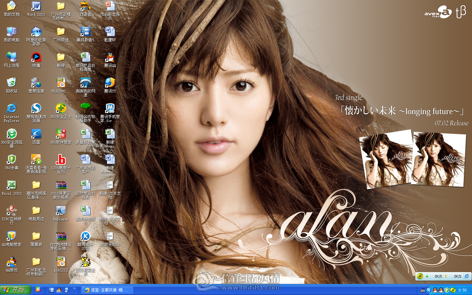
Task: Open the 腾讯TT browser shortcut
Action: point(110,86)
